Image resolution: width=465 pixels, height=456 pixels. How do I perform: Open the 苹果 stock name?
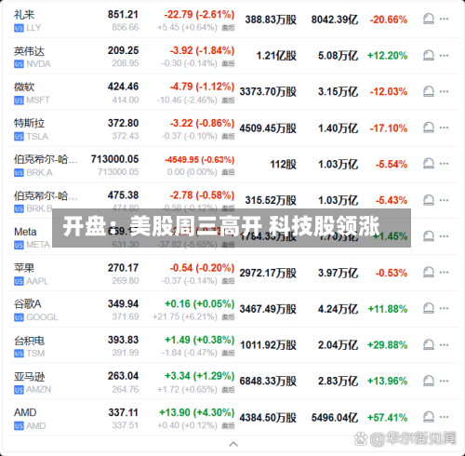pyautogui.click(x=24, y=268)
